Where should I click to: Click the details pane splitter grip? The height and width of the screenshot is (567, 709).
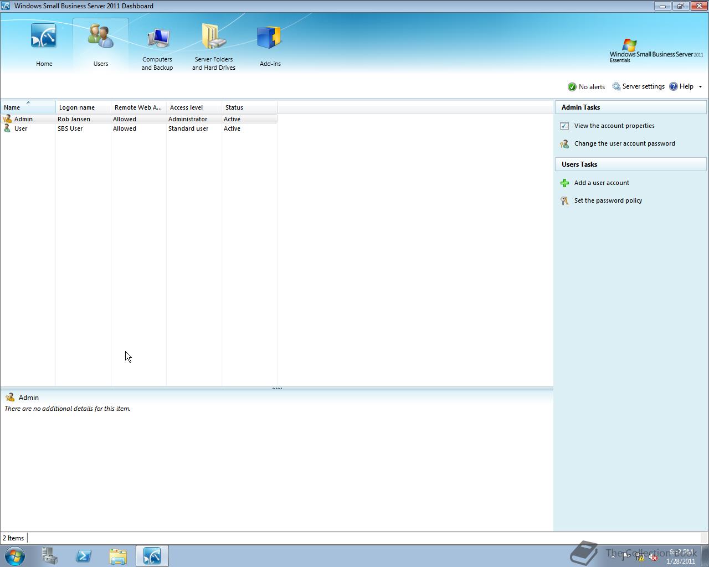pyautogui.click(x=277, y=388)
